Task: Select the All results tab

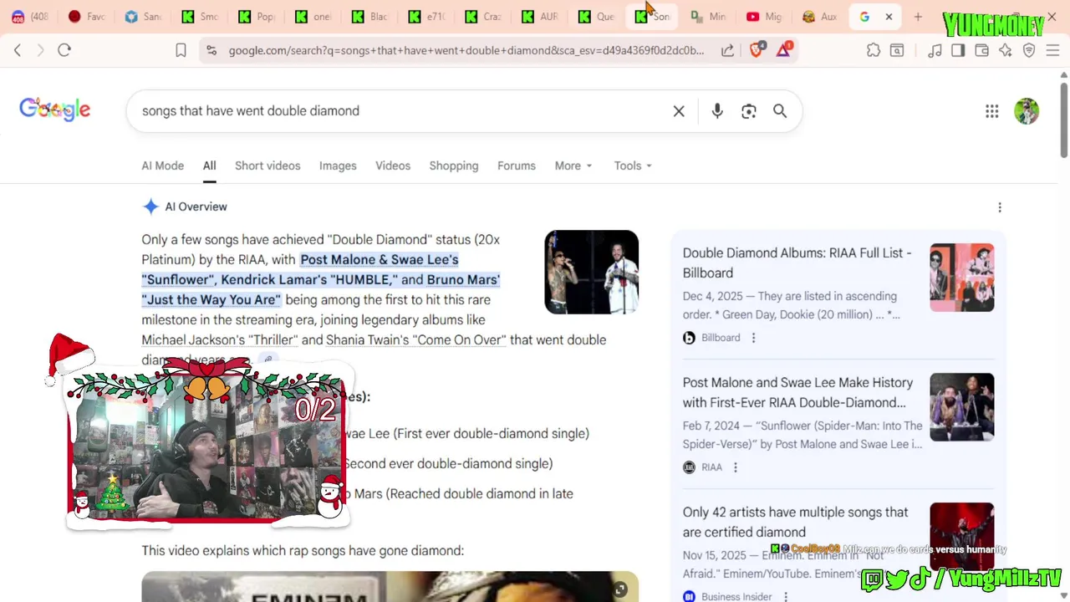Action: tap(209, 166)
